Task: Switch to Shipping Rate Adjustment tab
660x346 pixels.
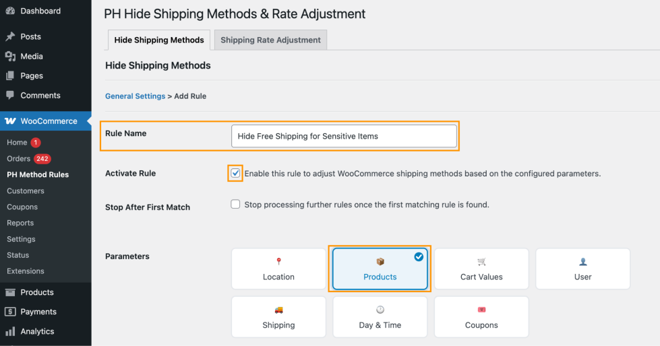Action: (270, 40)
